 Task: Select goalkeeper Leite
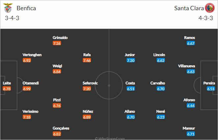point(7,83)
